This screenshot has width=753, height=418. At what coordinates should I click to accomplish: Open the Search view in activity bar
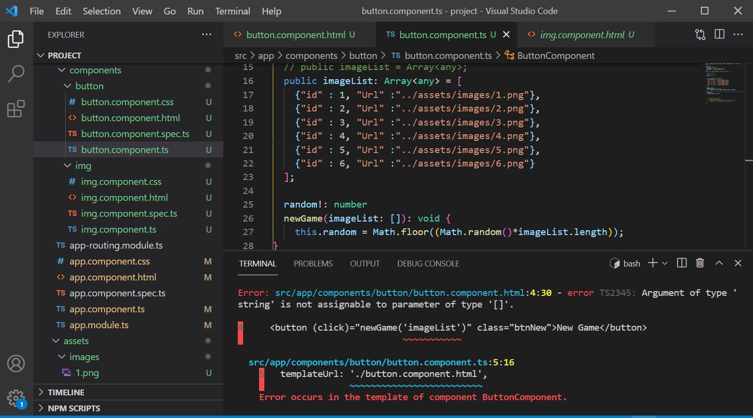[x=16, y=74]
